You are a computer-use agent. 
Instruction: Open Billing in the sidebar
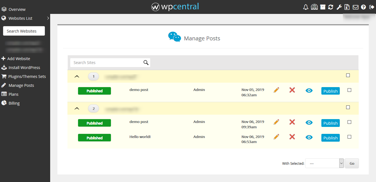(x=14, y=103)
